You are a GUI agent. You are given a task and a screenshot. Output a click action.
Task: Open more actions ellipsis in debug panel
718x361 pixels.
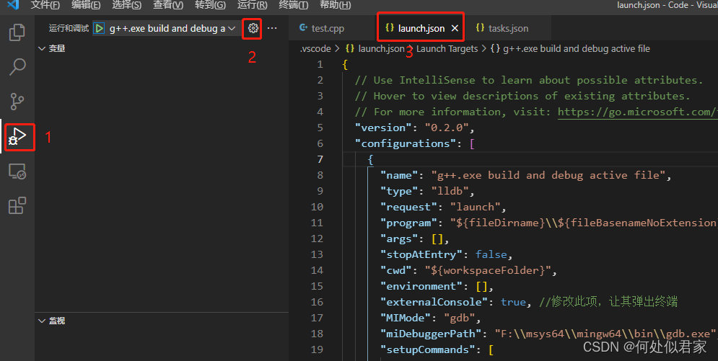pos(272,28)
